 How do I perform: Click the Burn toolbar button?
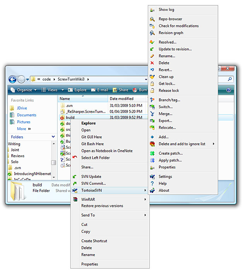140,90
